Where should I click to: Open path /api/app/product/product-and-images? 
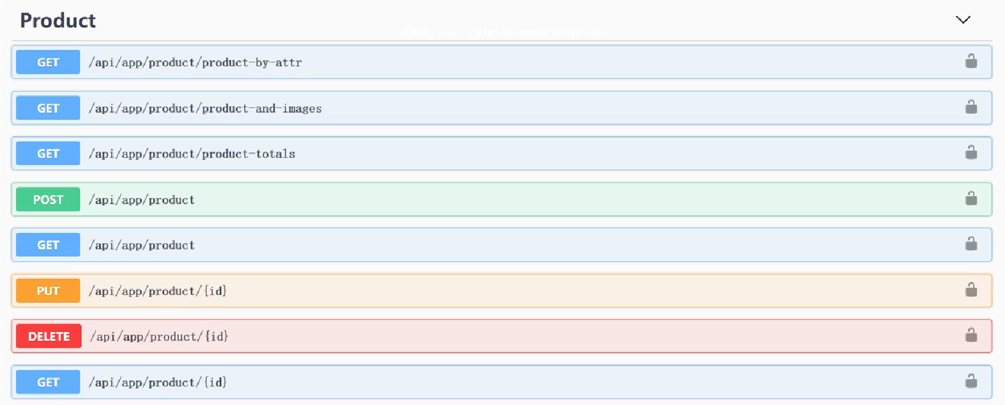tap(205, 109)
